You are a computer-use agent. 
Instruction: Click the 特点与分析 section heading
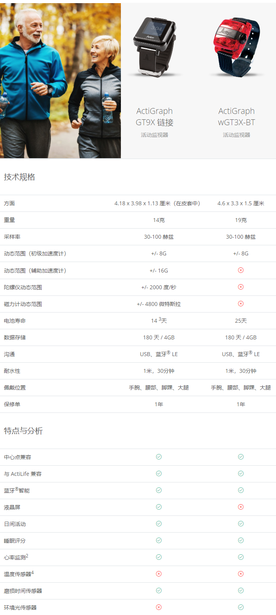(23, 431)
